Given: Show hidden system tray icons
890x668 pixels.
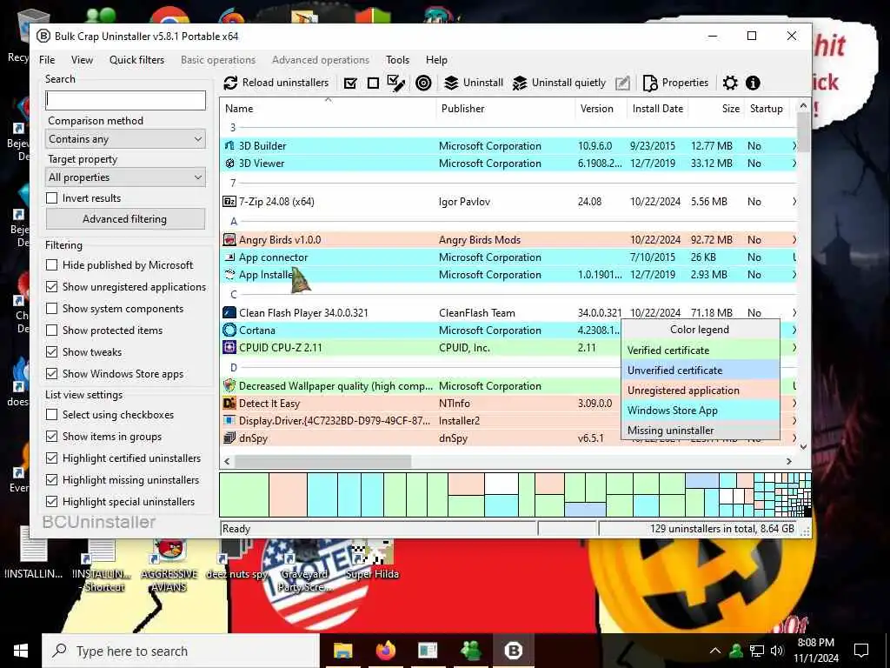Looking at the screenshot, I should click(715, 651).
